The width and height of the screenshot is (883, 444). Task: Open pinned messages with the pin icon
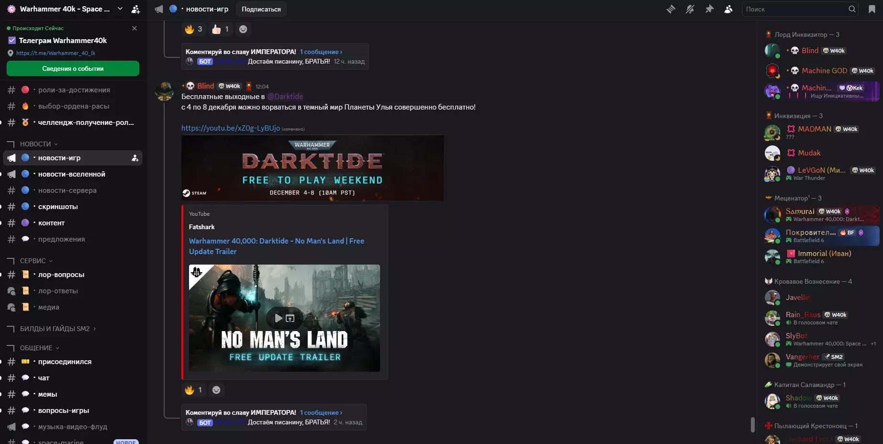pos(709,9)
